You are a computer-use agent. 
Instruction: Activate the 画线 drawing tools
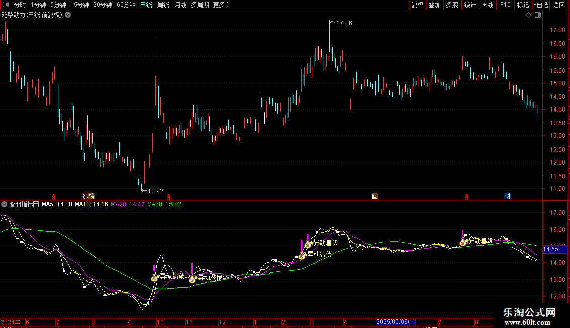point(487,5)
